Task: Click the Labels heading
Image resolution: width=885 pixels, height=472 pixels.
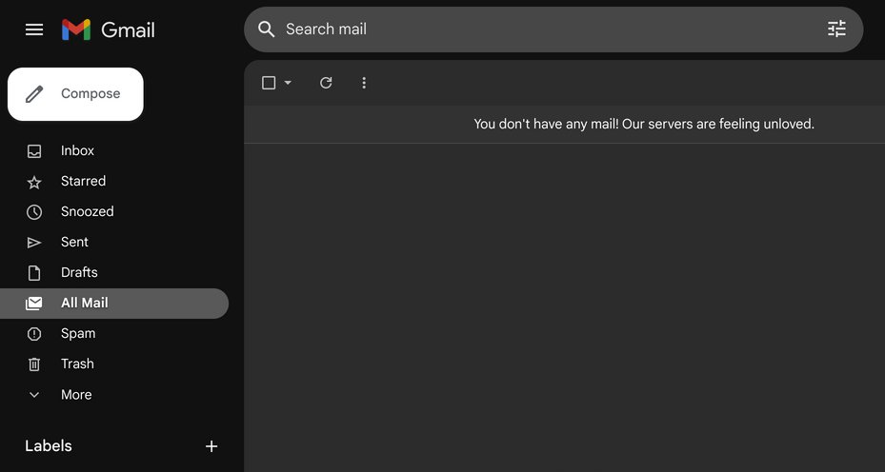Action: click(x=49, y=445)
